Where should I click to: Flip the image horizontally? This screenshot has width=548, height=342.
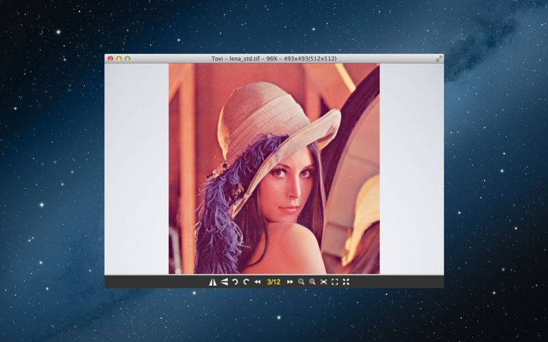pos(212,282)
